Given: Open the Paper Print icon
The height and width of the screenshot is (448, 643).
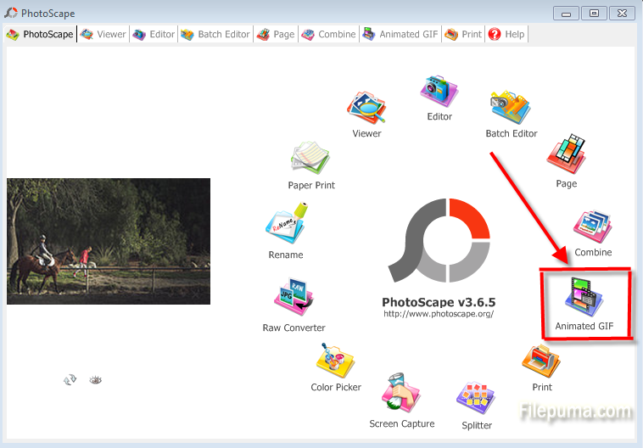Looking at the screenshot, I should [x=311, y=158].
